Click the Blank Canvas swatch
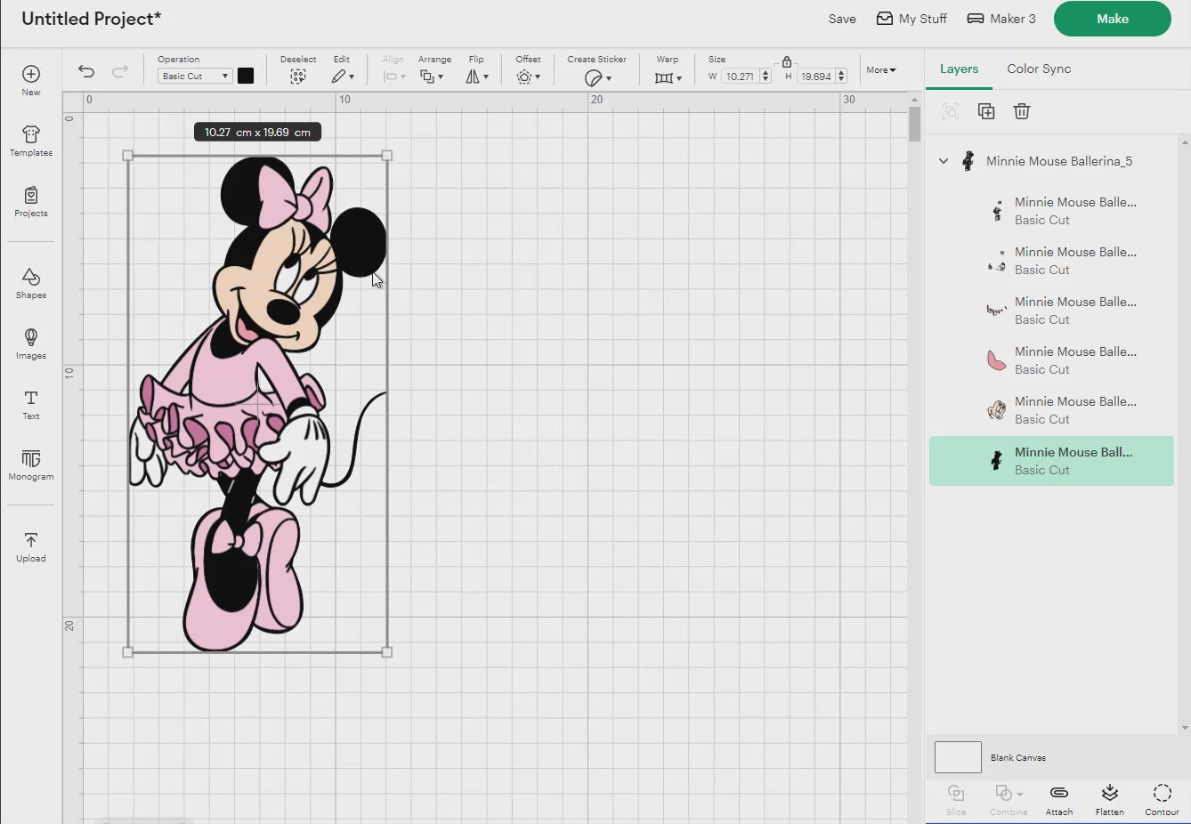Image resolution: width=1191 pixels, height=824 pixels. point(958,757)
